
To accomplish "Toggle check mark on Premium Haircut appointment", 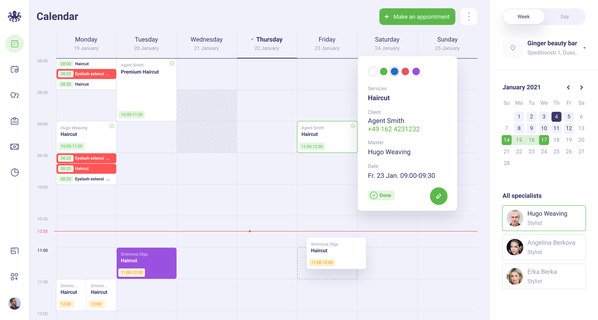I will click(x=172, y=63).
